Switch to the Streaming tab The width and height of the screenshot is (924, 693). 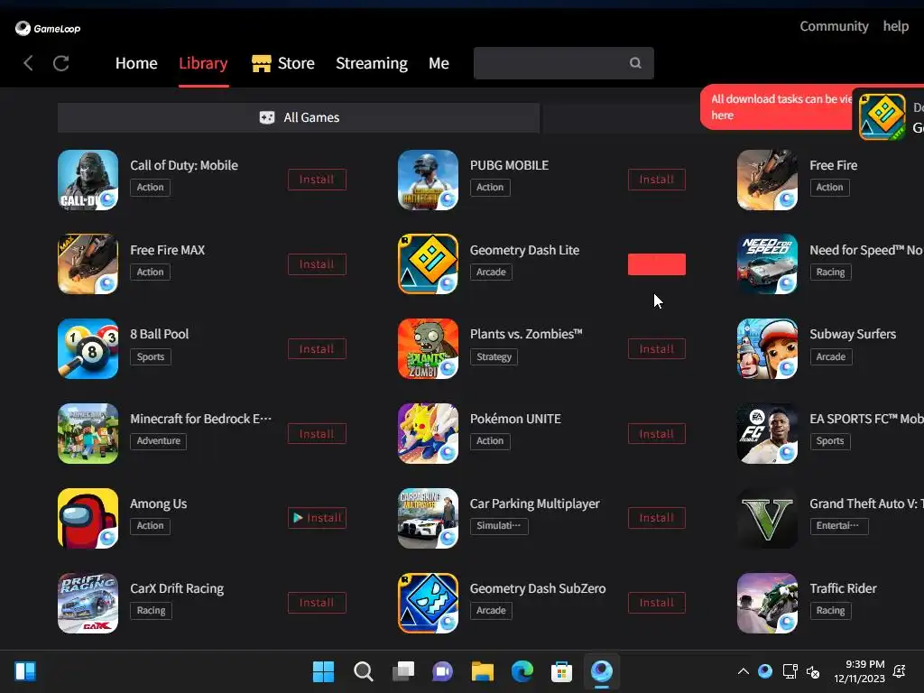pyautogui.click(x=372, y=63)
